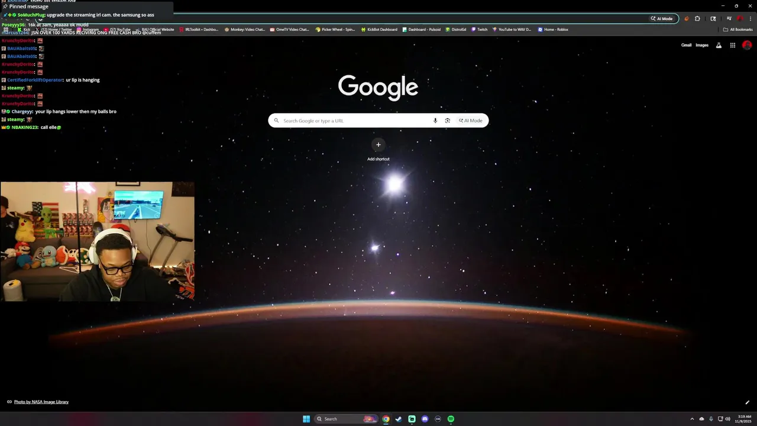Open the All Bookmarks folder

(737, 30)
